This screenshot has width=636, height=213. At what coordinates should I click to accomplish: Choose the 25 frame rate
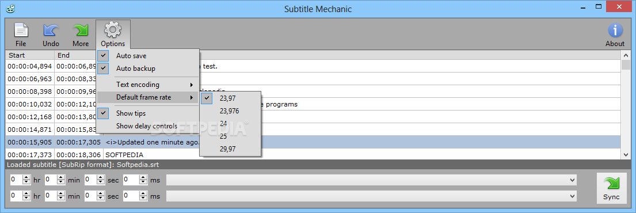(x=230, y=136)
